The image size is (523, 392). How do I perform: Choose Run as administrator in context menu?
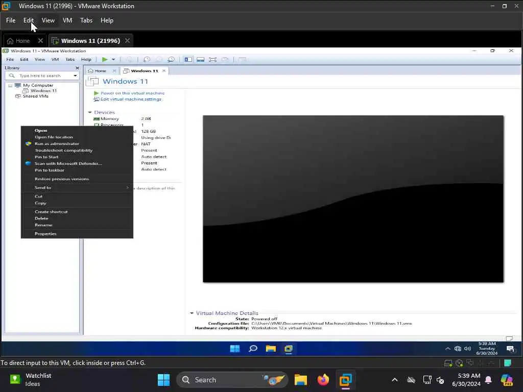(x=77, y=143)
